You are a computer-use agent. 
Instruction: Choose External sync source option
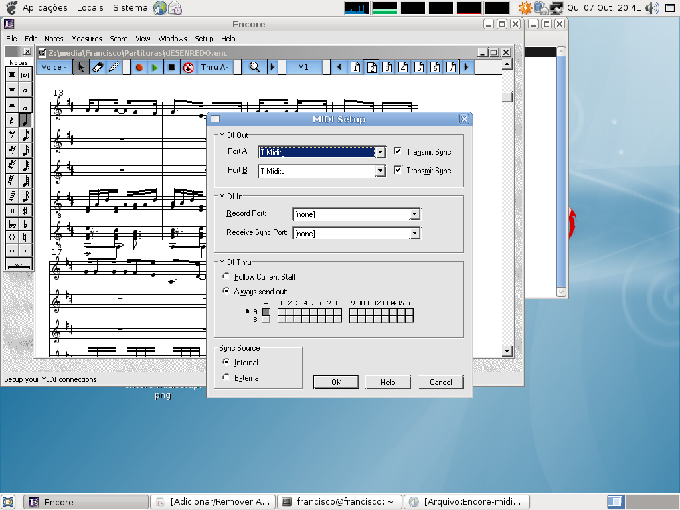(x=226, y=377)
